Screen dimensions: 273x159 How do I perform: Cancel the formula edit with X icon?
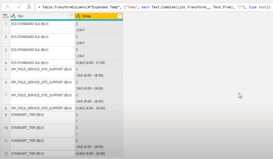[7, 7]
